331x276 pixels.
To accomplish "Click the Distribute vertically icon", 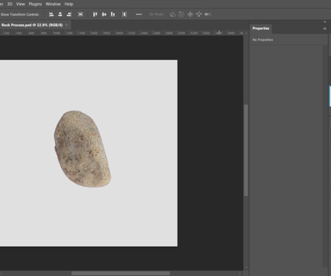I will 81,14.
